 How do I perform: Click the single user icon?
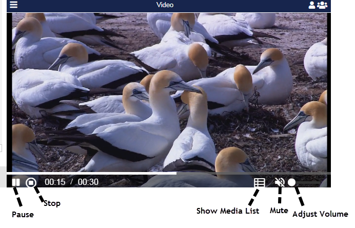[311, 5]
